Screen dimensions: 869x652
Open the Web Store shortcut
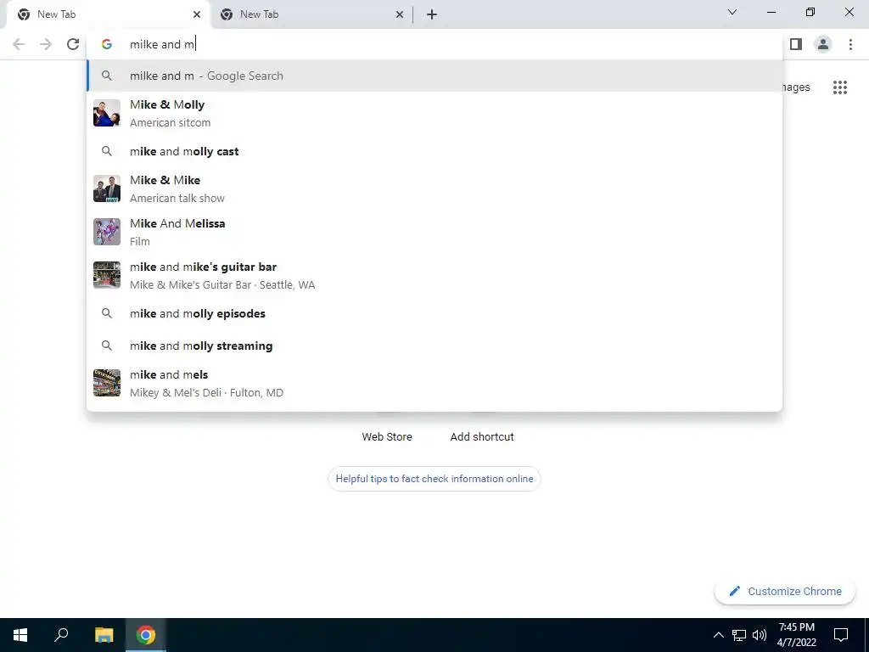tap(387, 437)
